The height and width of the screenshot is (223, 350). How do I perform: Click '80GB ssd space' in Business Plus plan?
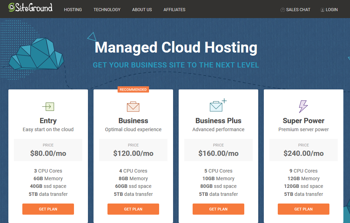click(218, 186)
